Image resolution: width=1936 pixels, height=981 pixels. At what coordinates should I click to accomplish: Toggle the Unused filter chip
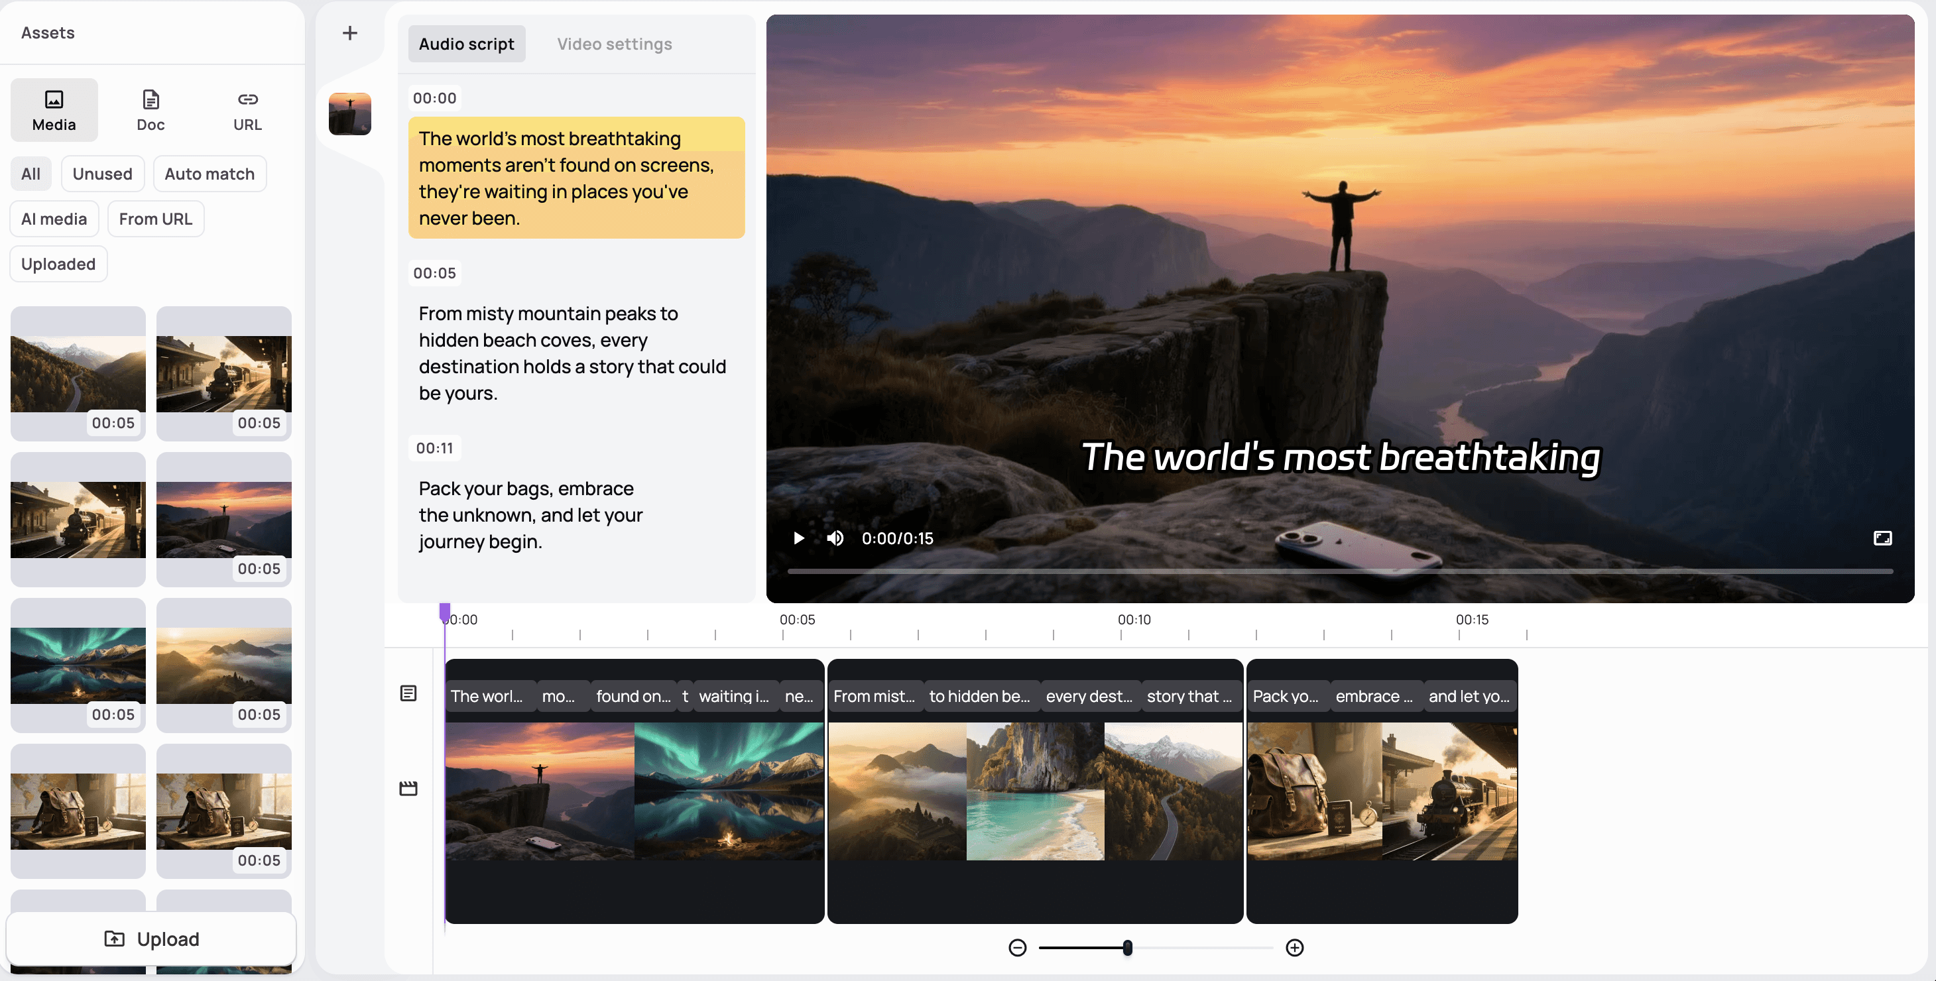pos(102,174)
